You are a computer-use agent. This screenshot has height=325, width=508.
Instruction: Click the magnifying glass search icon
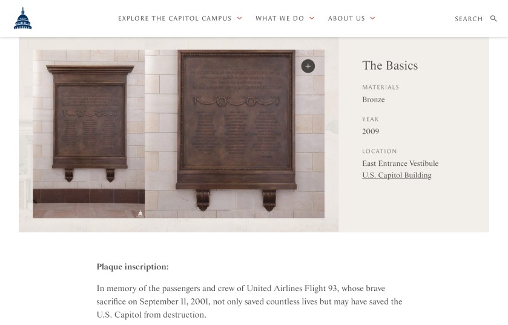click(x=493, y=19)
